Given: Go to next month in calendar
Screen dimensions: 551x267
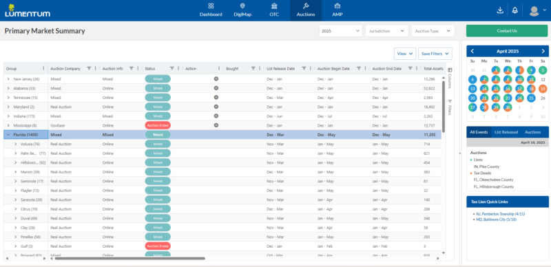Looking at the screenshot, I should coord(543,52).
